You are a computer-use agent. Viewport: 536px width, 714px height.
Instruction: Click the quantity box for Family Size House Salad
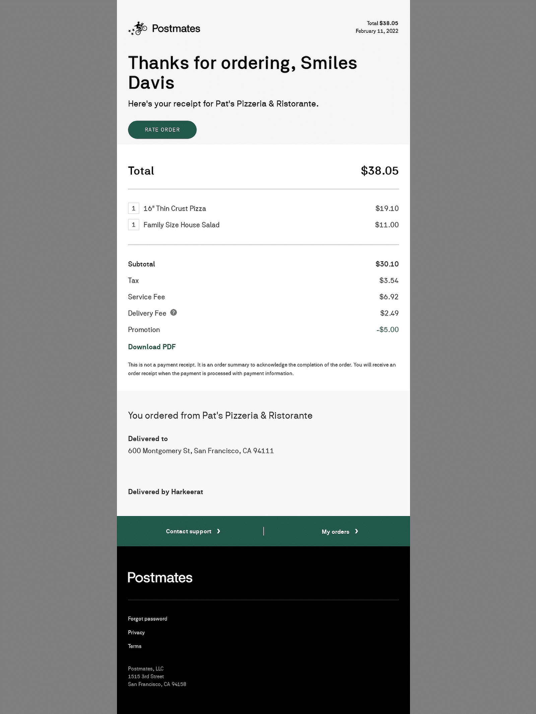click(x=134, y=225)
